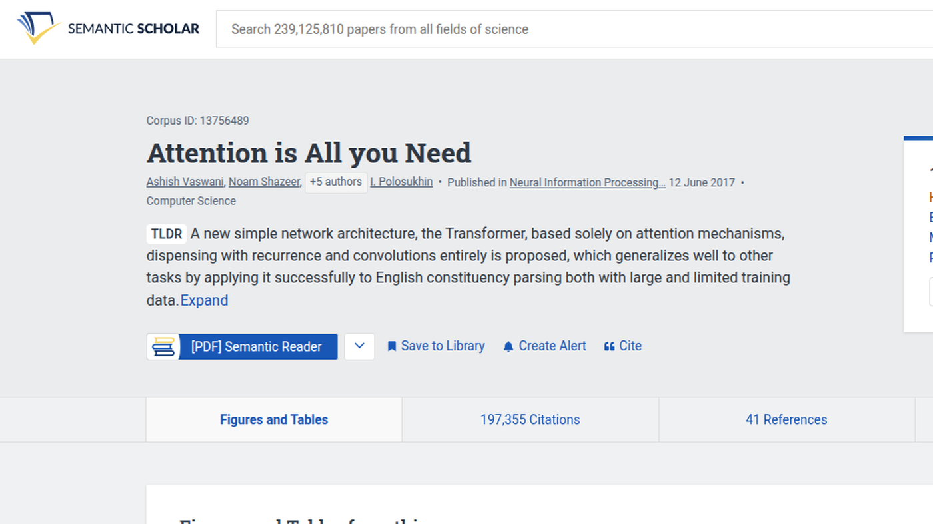Open the dropdown beside Semantic Reader
Screen dimensions: 933x524
tap(359, 346)
